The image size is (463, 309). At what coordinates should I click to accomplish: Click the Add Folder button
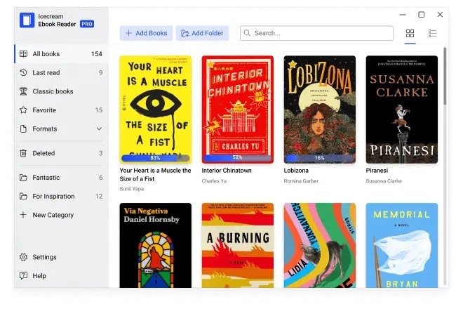coord(202,33)
